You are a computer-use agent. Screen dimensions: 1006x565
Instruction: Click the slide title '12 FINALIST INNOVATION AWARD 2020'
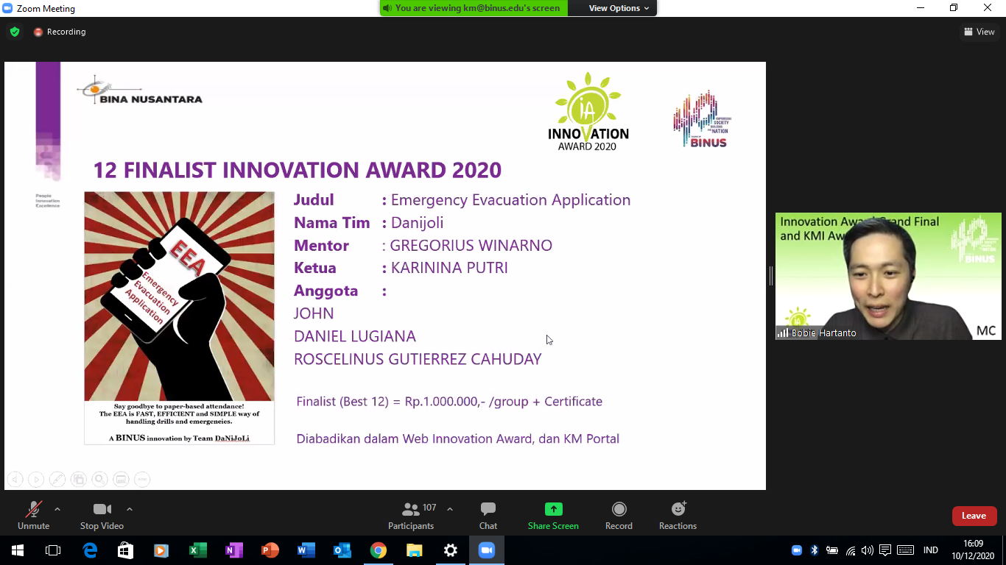pyautogui.click(x=297, y=170)
